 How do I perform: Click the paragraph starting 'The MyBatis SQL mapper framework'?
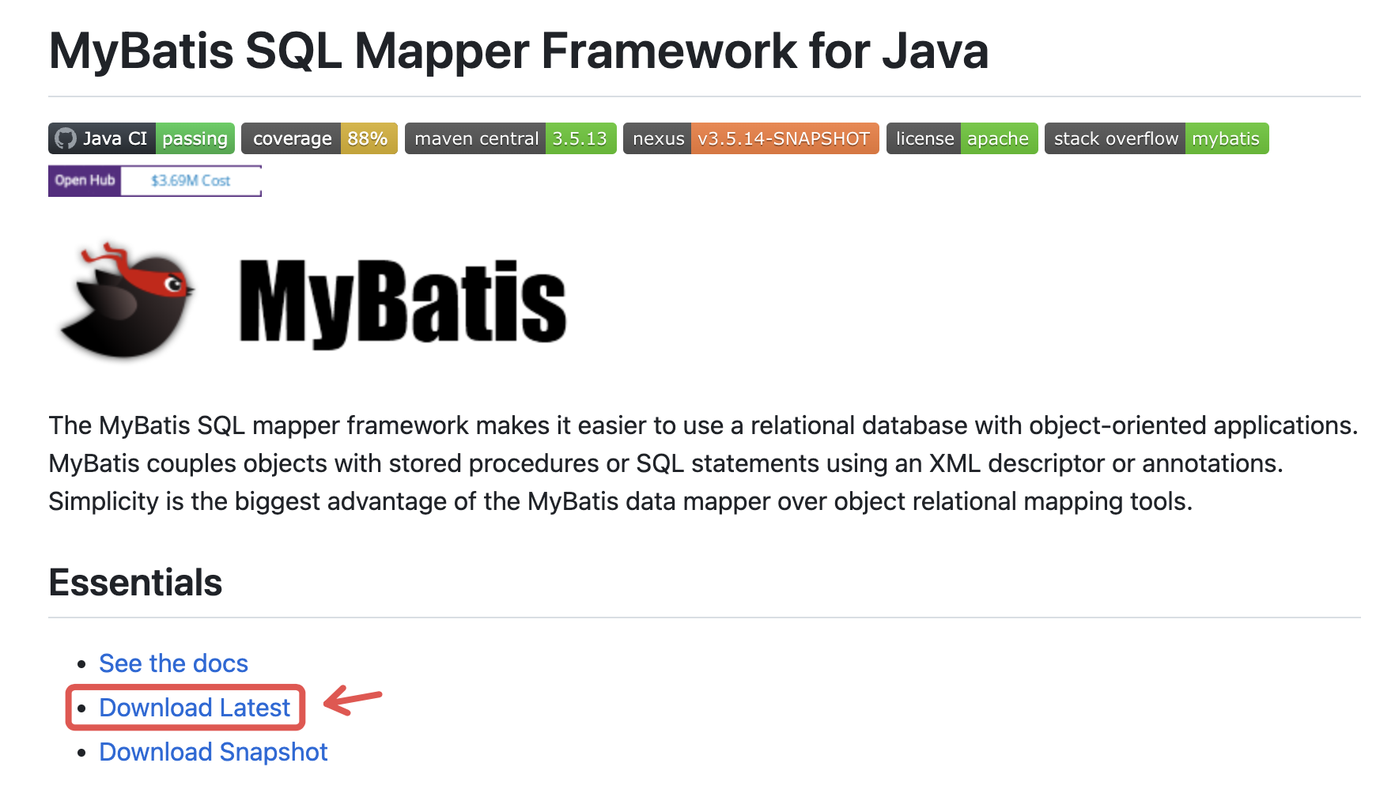click(x=704, y=463)
